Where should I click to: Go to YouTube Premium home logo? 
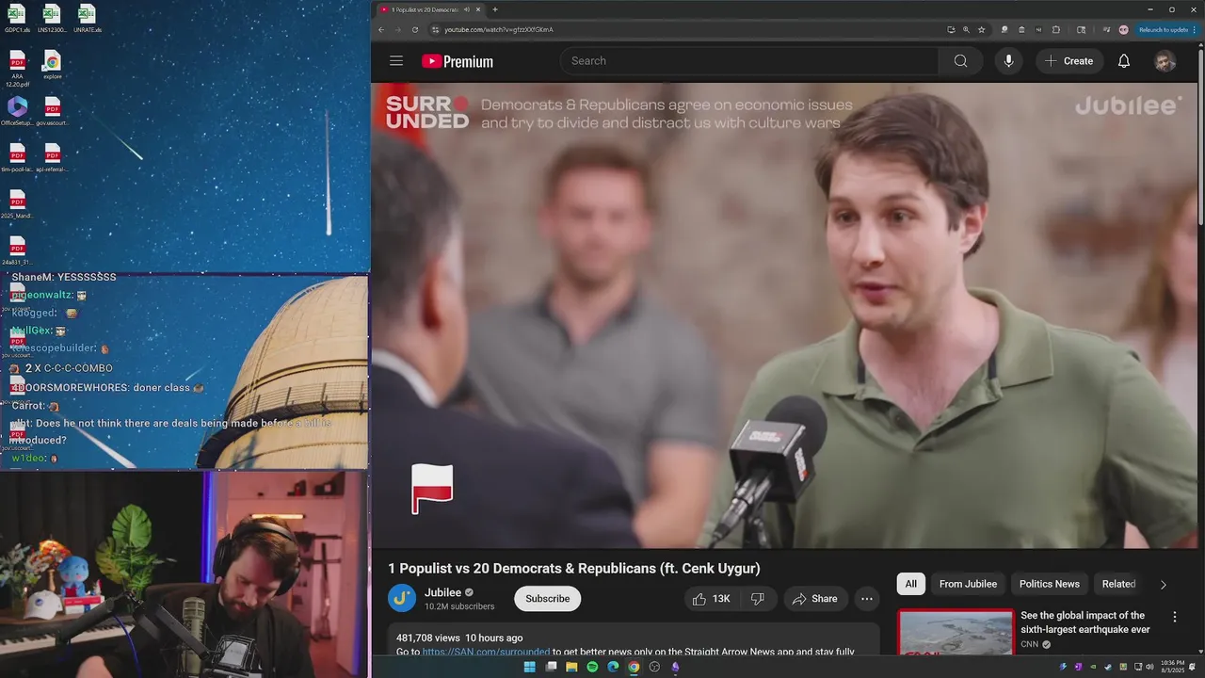[458, 61]
